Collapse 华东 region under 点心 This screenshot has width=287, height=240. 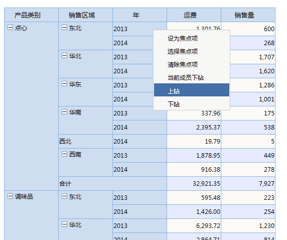(x=64, y=84)
